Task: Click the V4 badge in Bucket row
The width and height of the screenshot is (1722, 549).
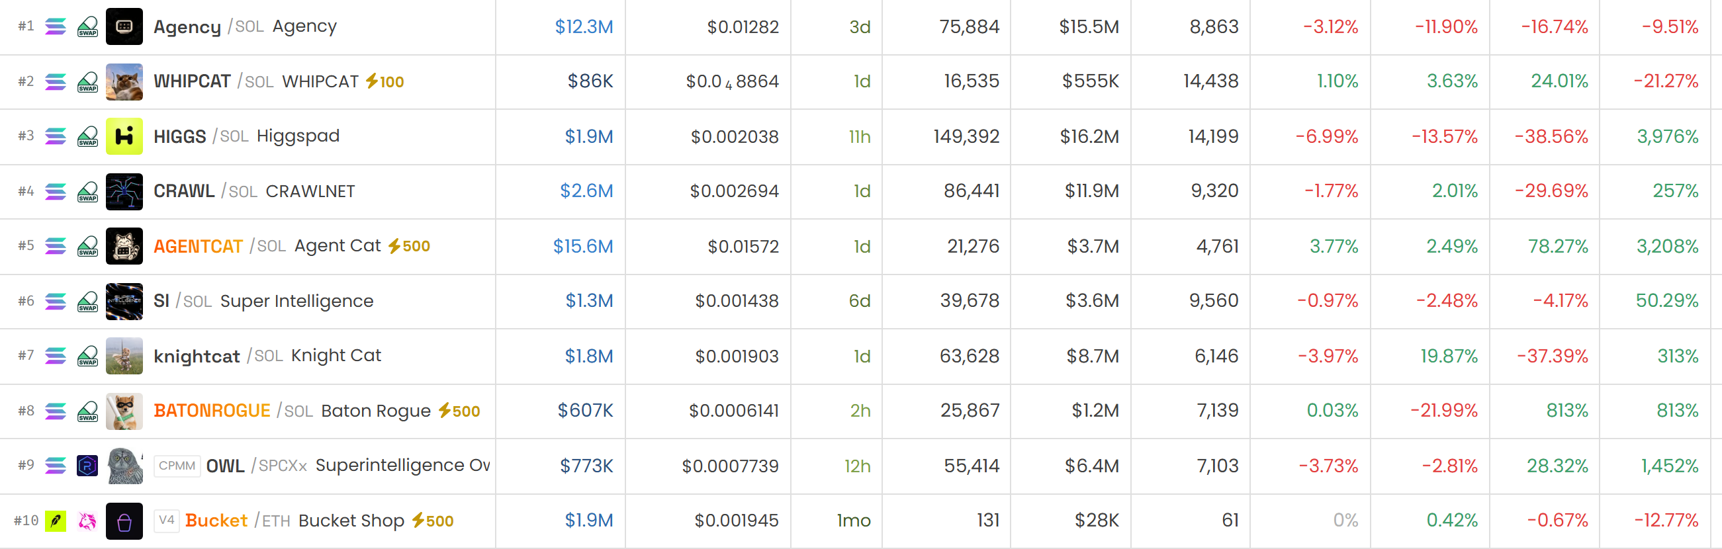Action: click(167, 521)
